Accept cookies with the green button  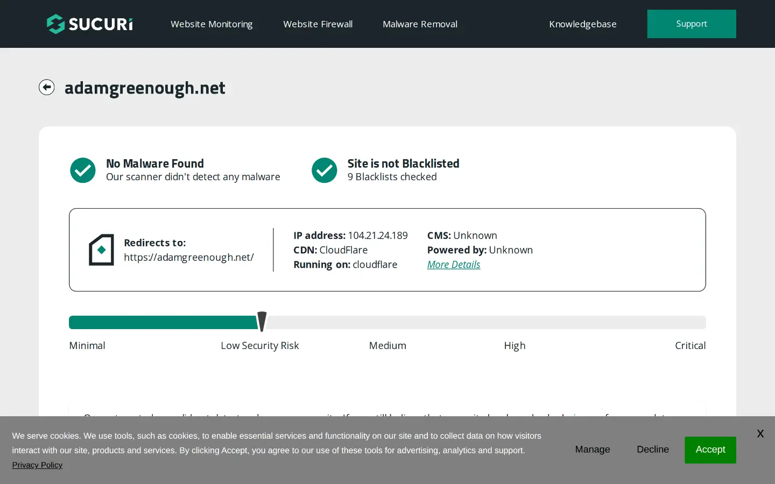point(710,450)
